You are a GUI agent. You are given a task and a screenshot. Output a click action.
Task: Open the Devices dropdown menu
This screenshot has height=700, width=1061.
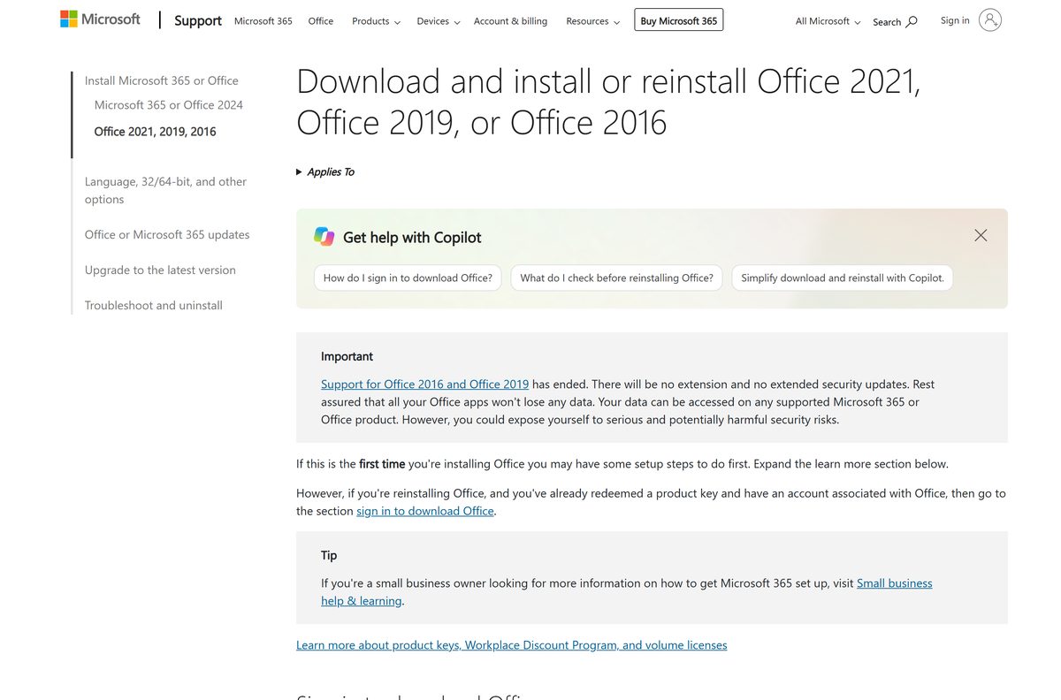[439, 21]
